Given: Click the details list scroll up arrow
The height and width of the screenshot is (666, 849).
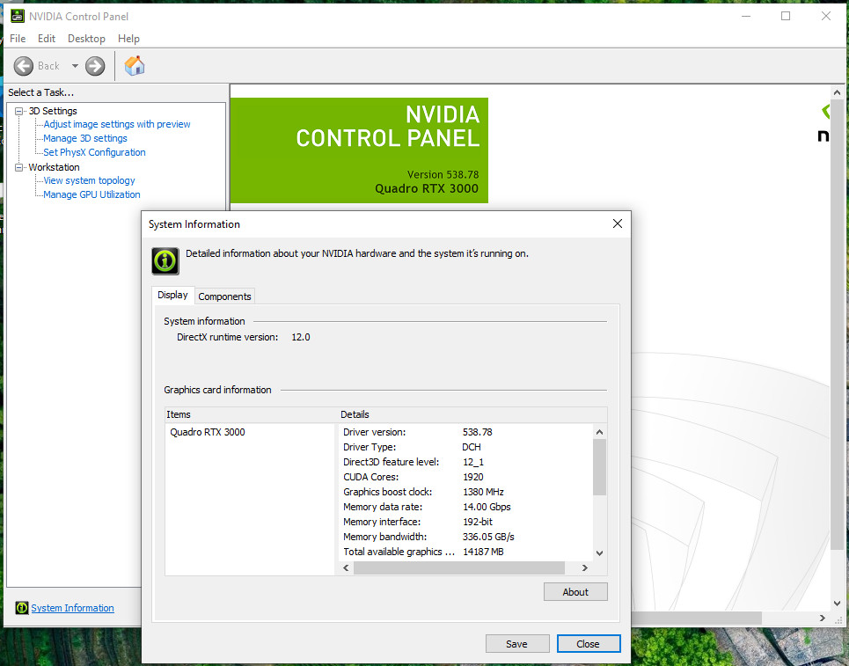Looking at the screenshot, I should click(599, 432).
